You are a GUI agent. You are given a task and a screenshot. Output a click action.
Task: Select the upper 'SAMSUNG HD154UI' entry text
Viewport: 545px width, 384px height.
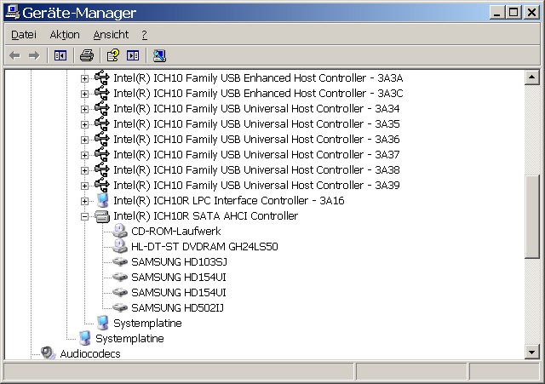179,277
